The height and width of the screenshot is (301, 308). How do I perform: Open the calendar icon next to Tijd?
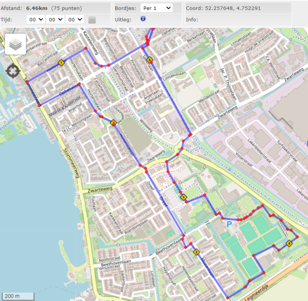[92, 20]
